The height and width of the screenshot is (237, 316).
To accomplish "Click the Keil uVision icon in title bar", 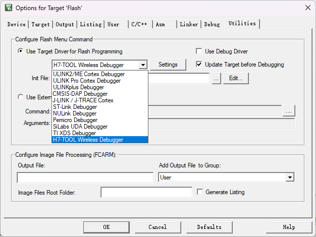I will tap(9, 8).
